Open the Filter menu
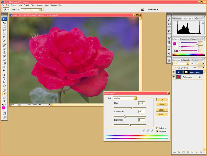The image size is (207, 156). click(x=33, y=5)
